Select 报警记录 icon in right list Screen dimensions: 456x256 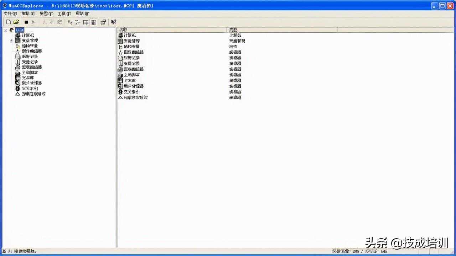pyautogui.click(x=120, y=58)
